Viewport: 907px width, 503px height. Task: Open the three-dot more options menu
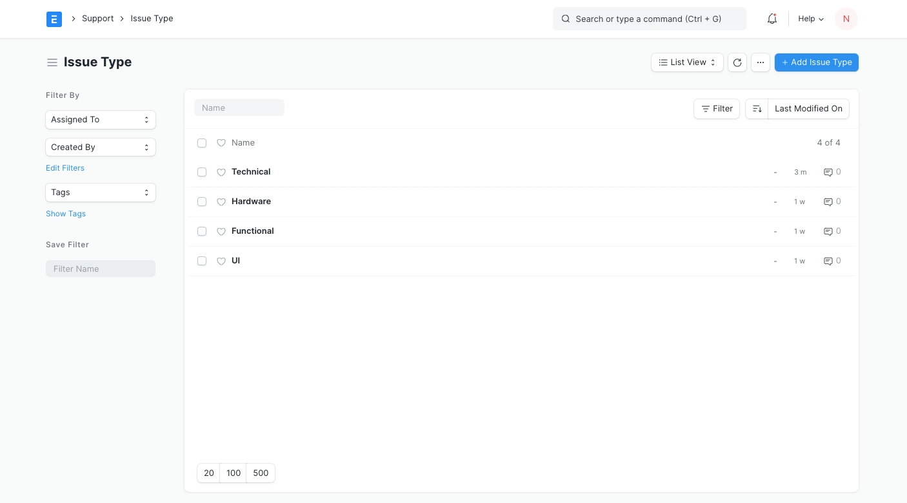point(761,62)
